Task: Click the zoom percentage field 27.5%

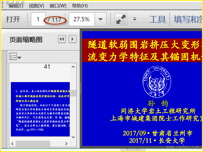Action: pos(82,19)
